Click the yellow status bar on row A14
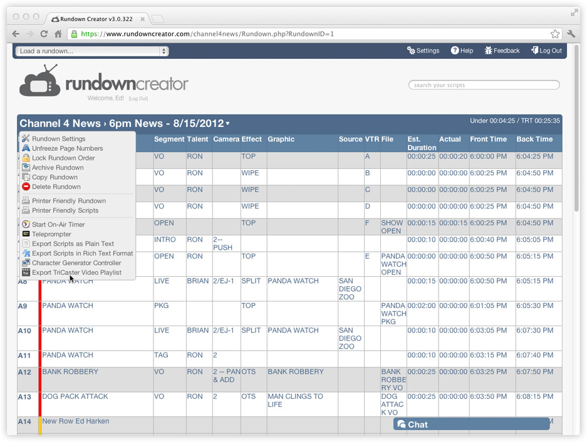The height and width of the screenshot is (442, 587). (39, 426)
